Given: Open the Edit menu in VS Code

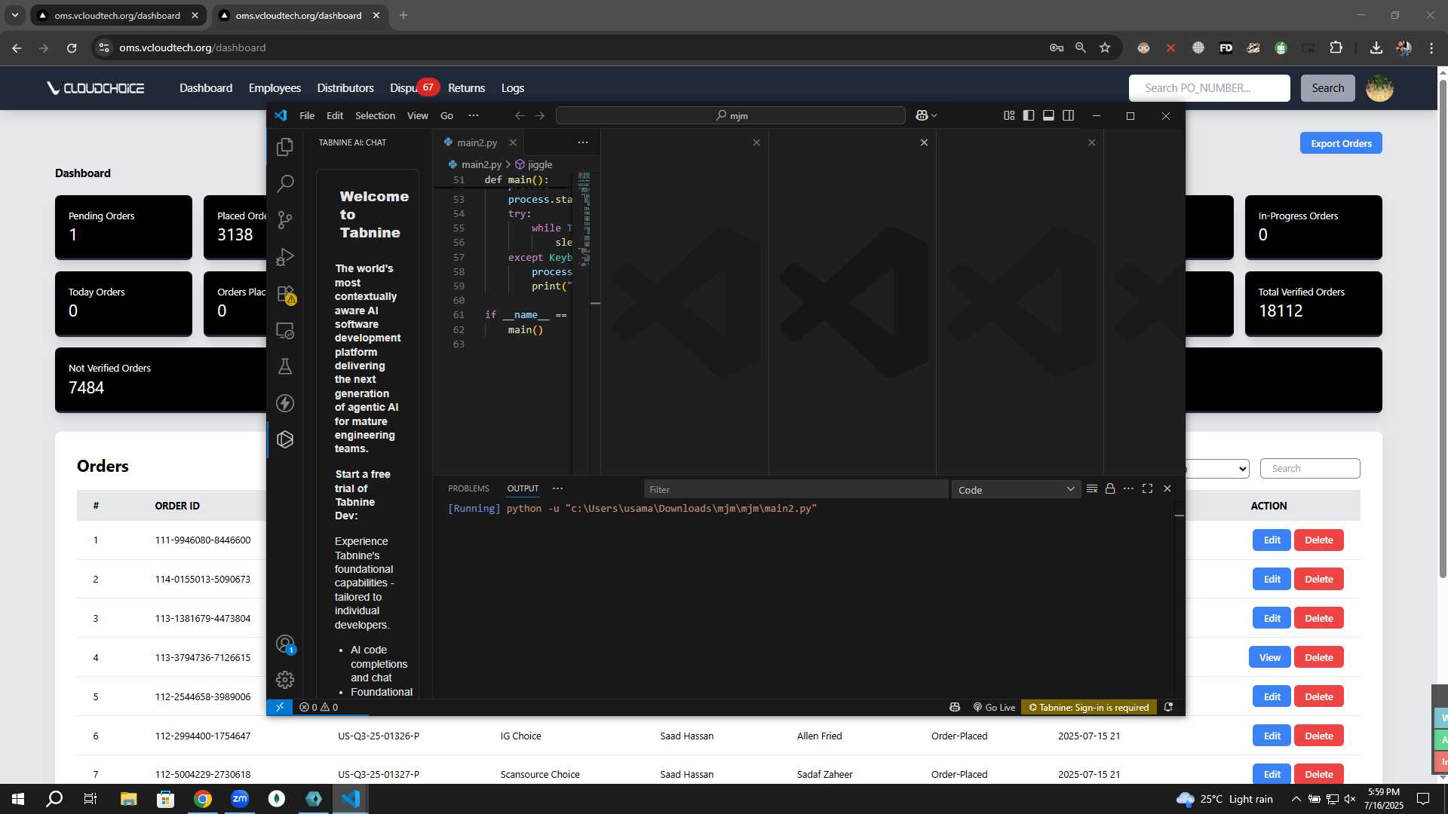Looking at the screenshot, I should 335,115.
